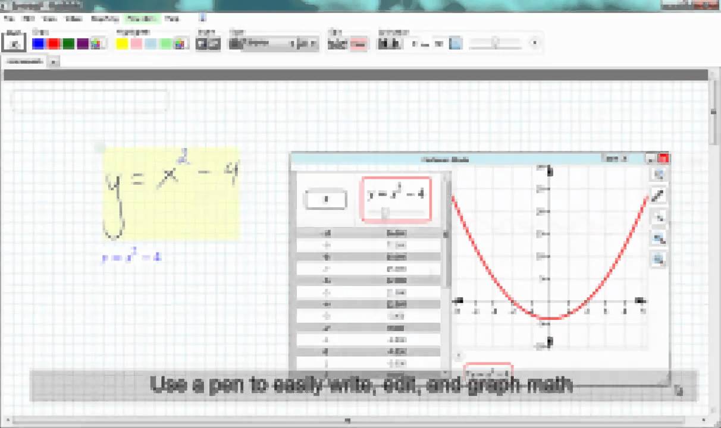Click the recognized blue equation text

pyautogui.click(x=131, y=257)
